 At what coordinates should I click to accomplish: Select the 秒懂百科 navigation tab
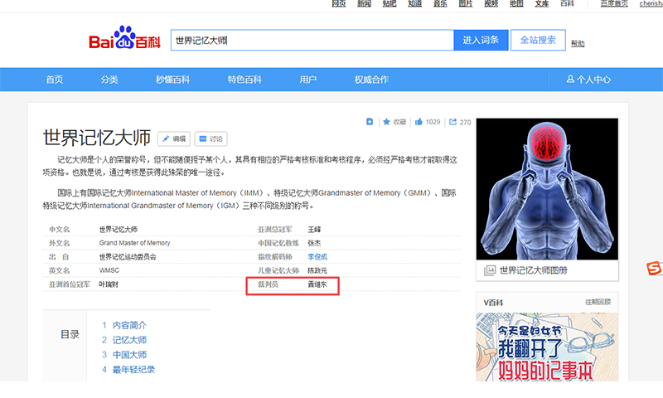pos(172,80)
